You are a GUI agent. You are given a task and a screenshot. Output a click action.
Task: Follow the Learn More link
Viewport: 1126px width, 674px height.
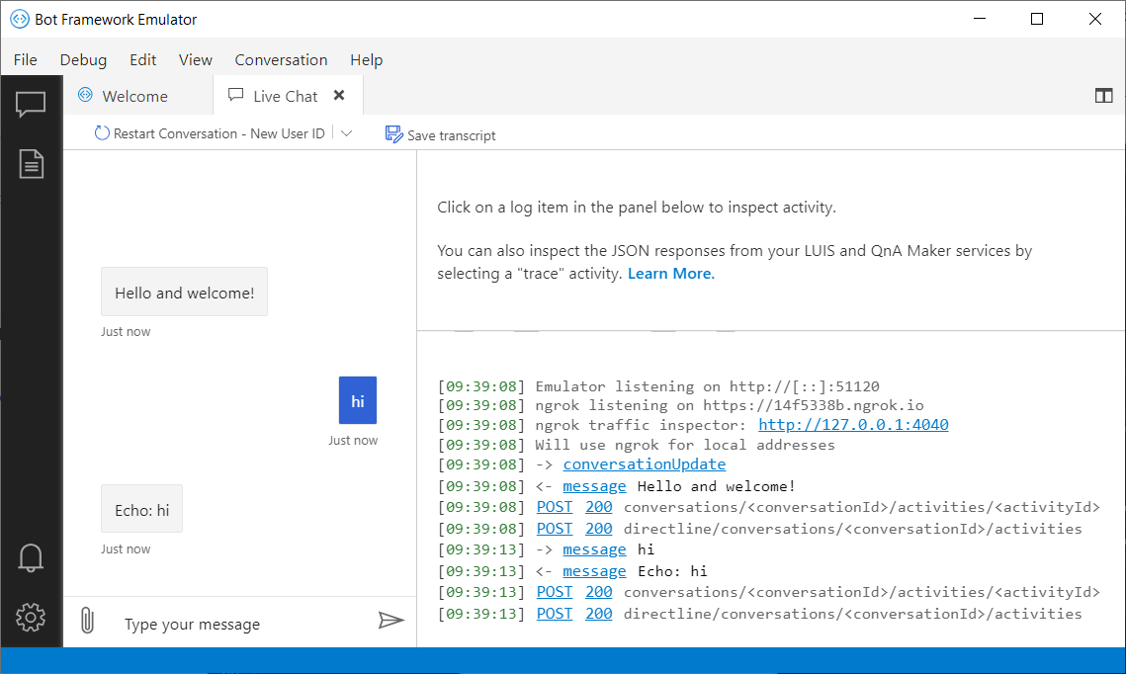click(x=670, y=274)
